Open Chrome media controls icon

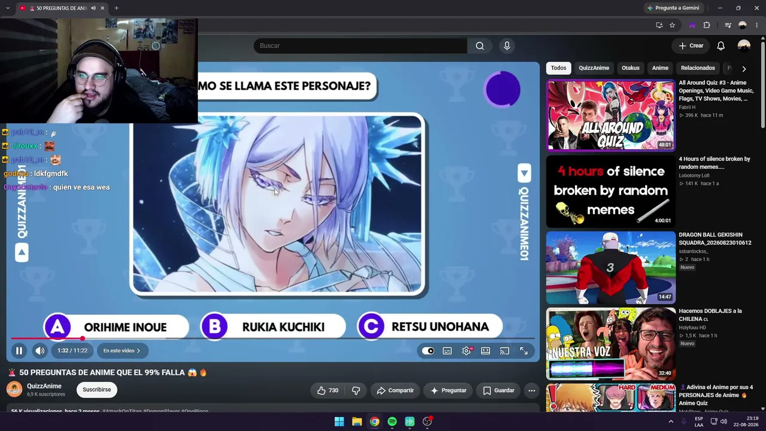(728, 25)
